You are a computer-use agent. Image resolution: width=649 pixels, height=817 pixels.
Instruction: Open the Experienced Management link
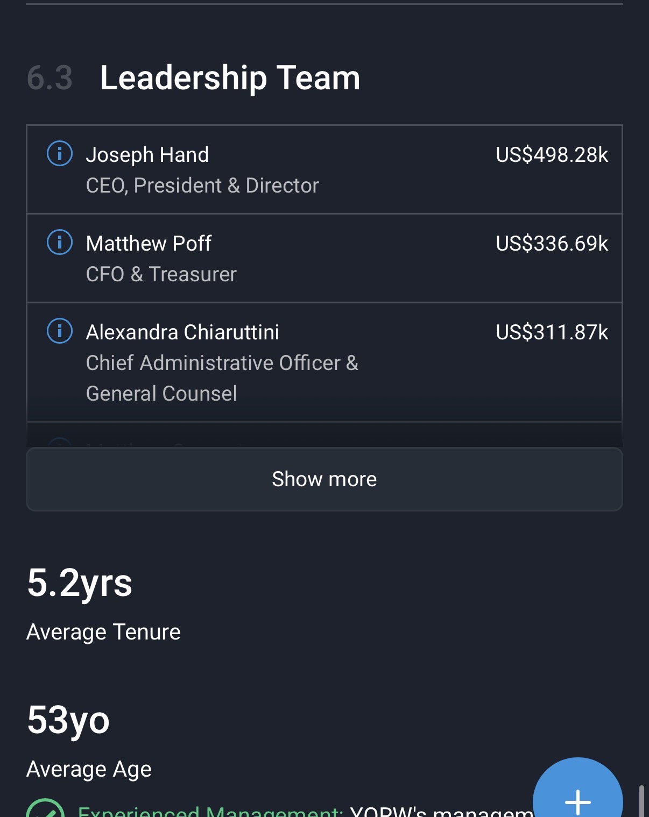(x=210, y=812)
